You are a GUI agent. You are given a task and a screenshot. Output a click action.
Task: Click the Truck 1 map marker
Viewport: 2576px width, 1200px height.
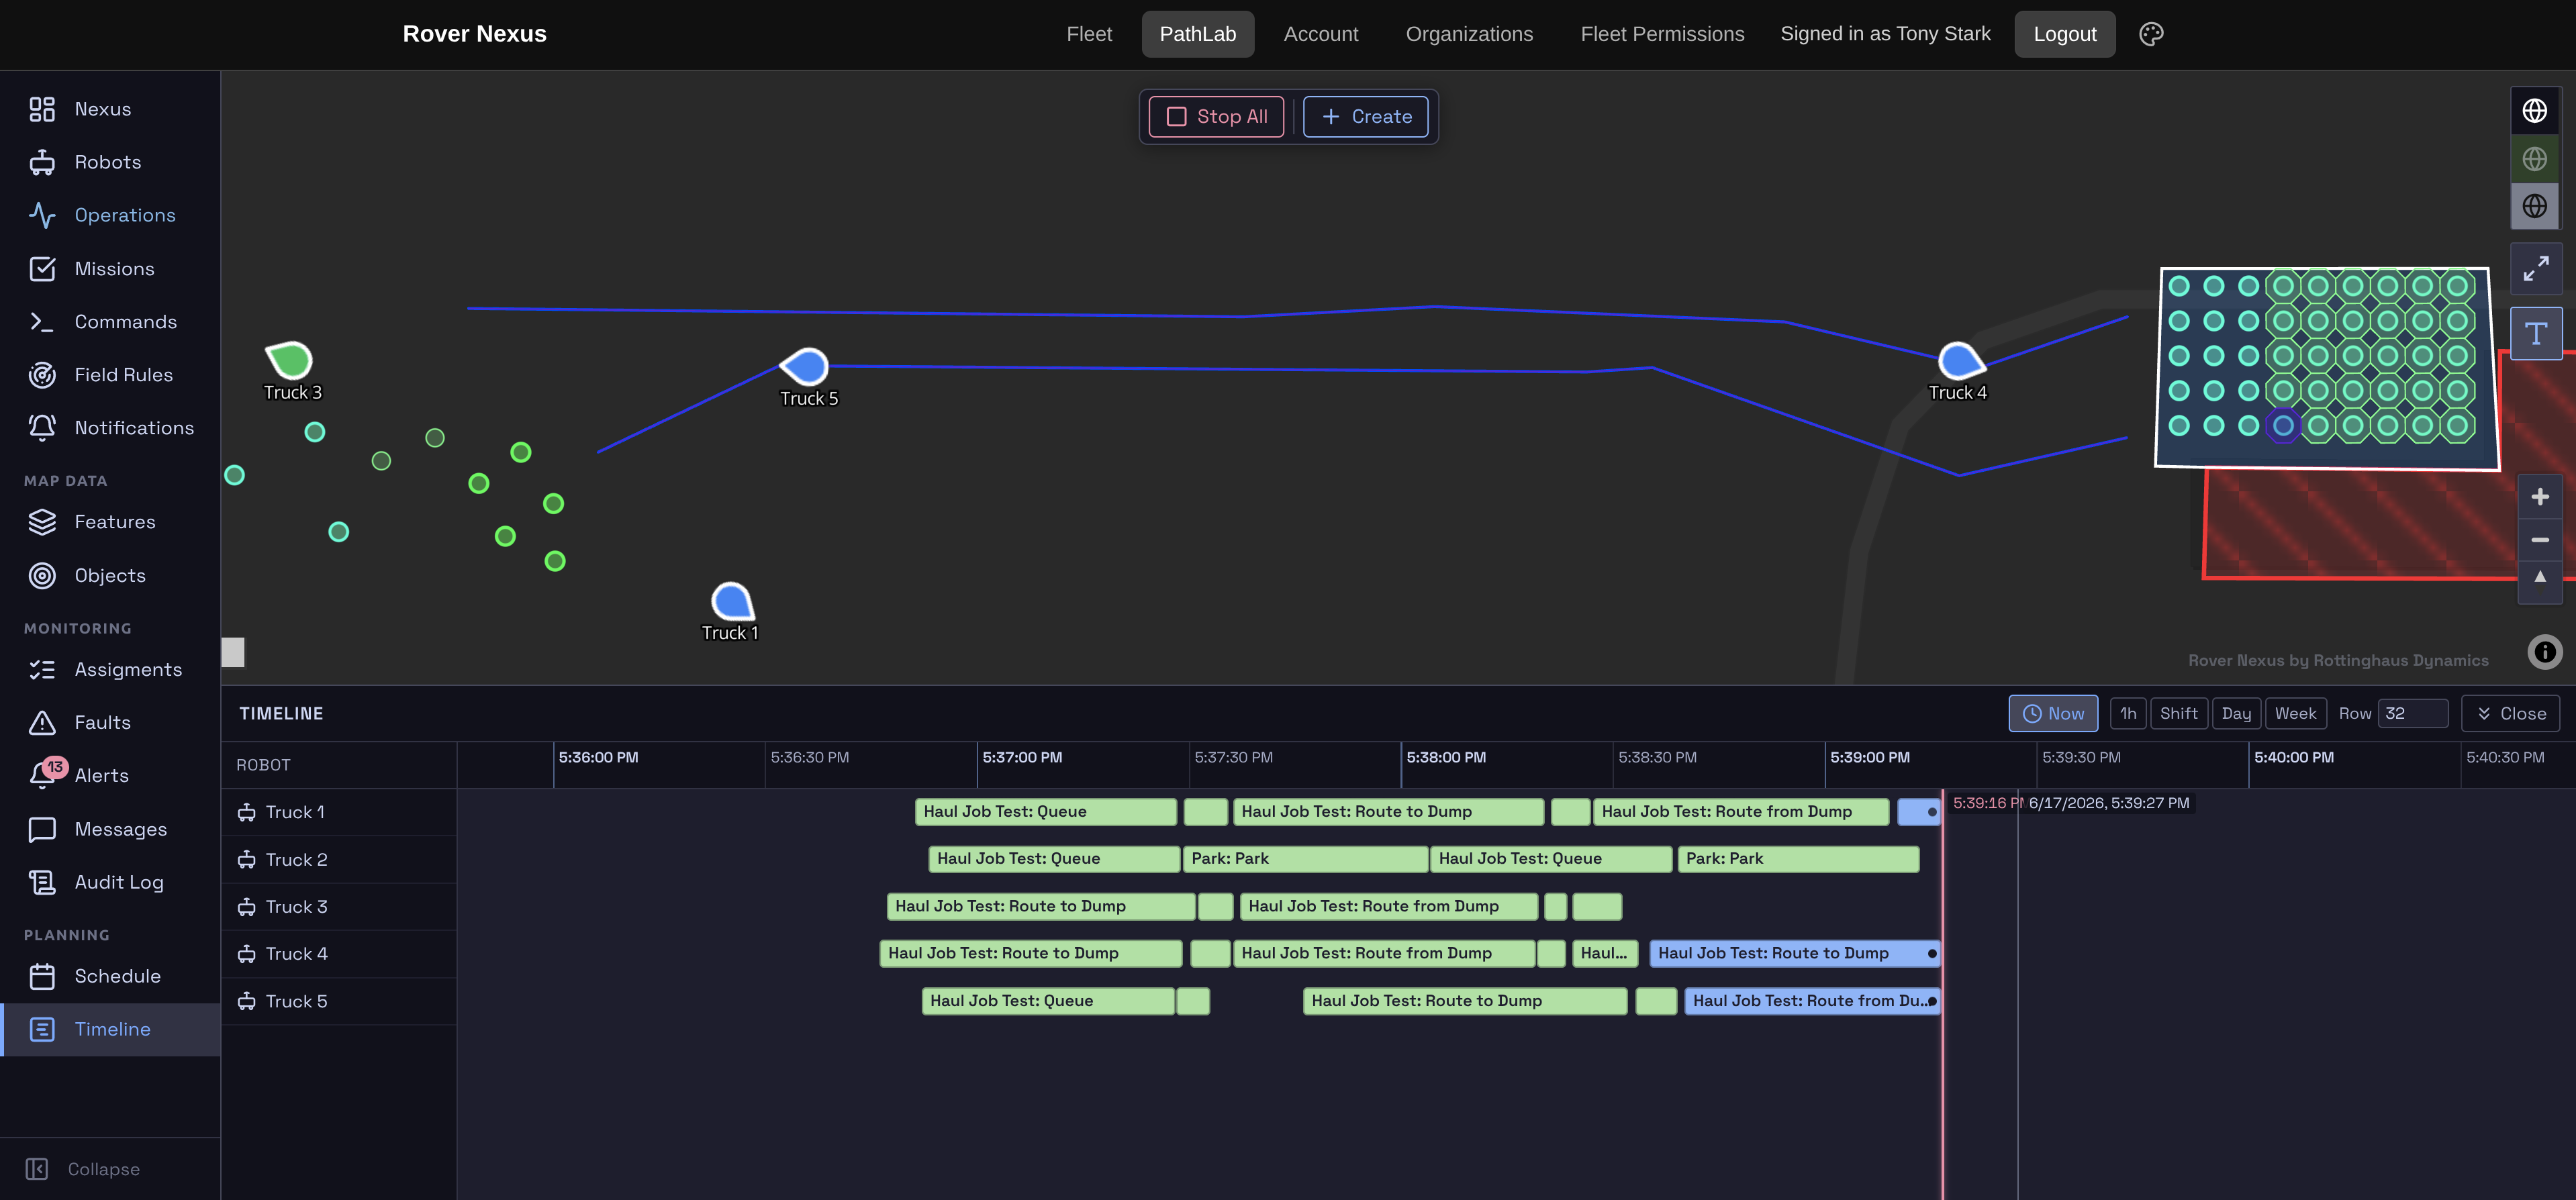732,602
